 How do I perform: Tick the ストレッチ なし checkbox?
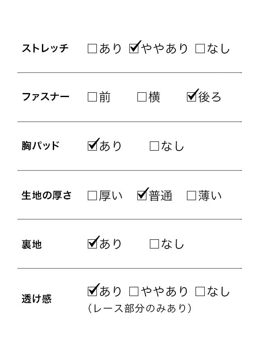tap(200, 49)
